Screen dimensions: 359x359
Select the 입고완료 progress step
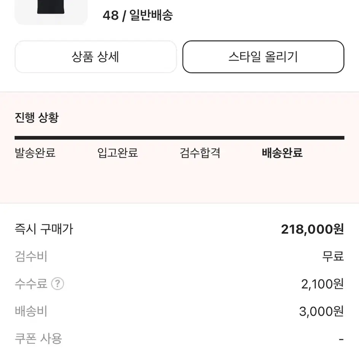coord(118,153)
